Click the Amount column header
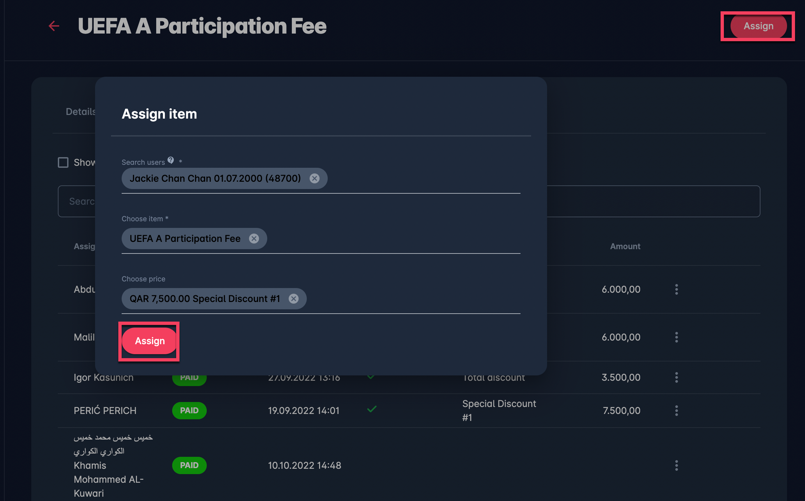 tap(625, 247)
